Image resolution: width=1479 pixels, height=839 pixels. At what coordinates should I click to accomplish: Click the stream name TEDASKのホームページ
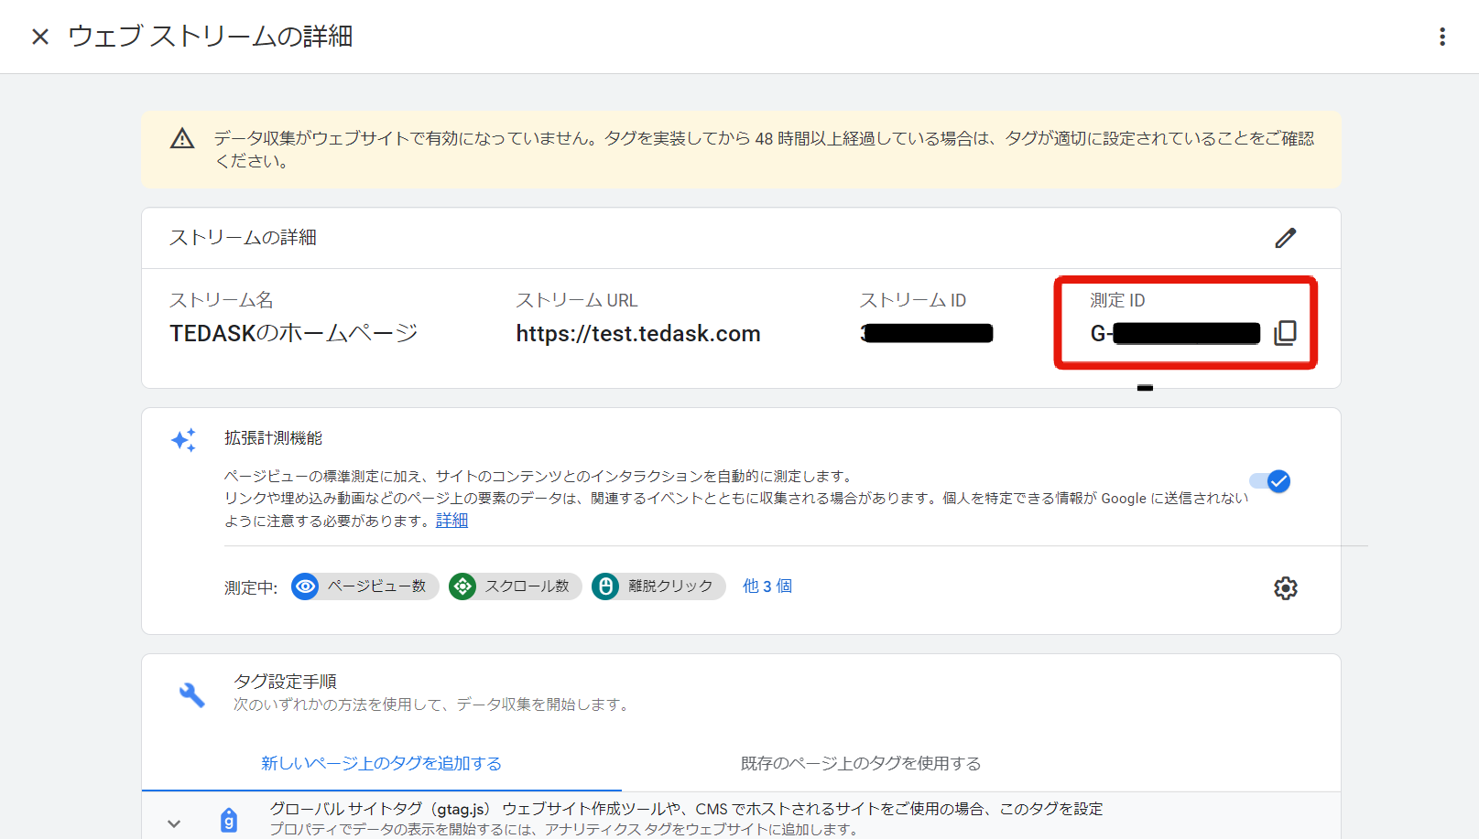(293, 333)
